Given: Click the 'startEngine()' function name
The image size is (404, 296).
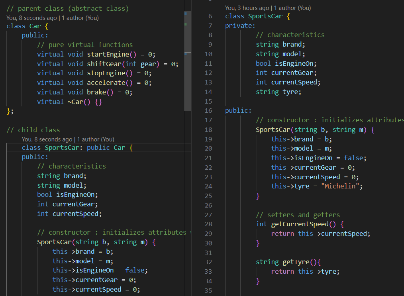Looking at the screenshot, I should (112, 54).
